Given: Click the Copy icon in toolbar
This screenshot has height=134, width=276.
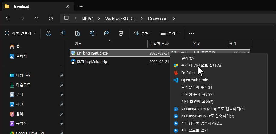Looking at the screenshot, I should (x=63, y=33).
